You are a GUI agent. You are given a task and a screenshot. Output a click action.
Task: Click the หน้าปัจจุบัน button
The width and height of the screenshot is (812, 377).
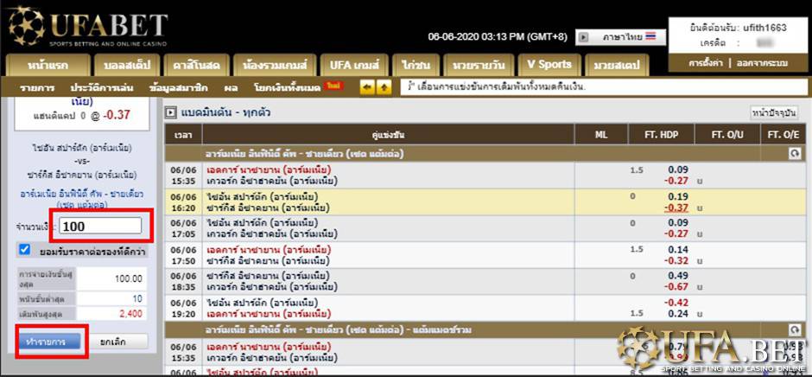774,112
